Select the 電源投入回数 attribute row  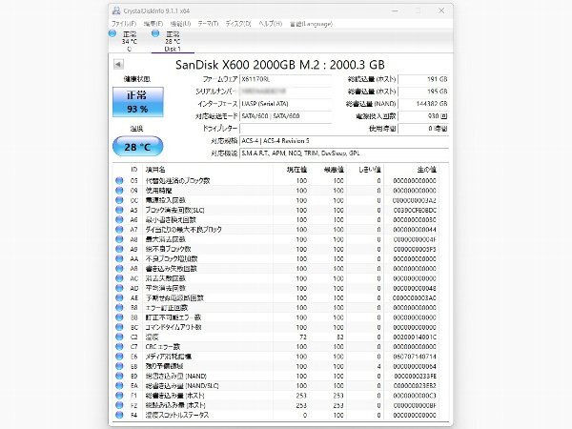[x=277, y=200]
